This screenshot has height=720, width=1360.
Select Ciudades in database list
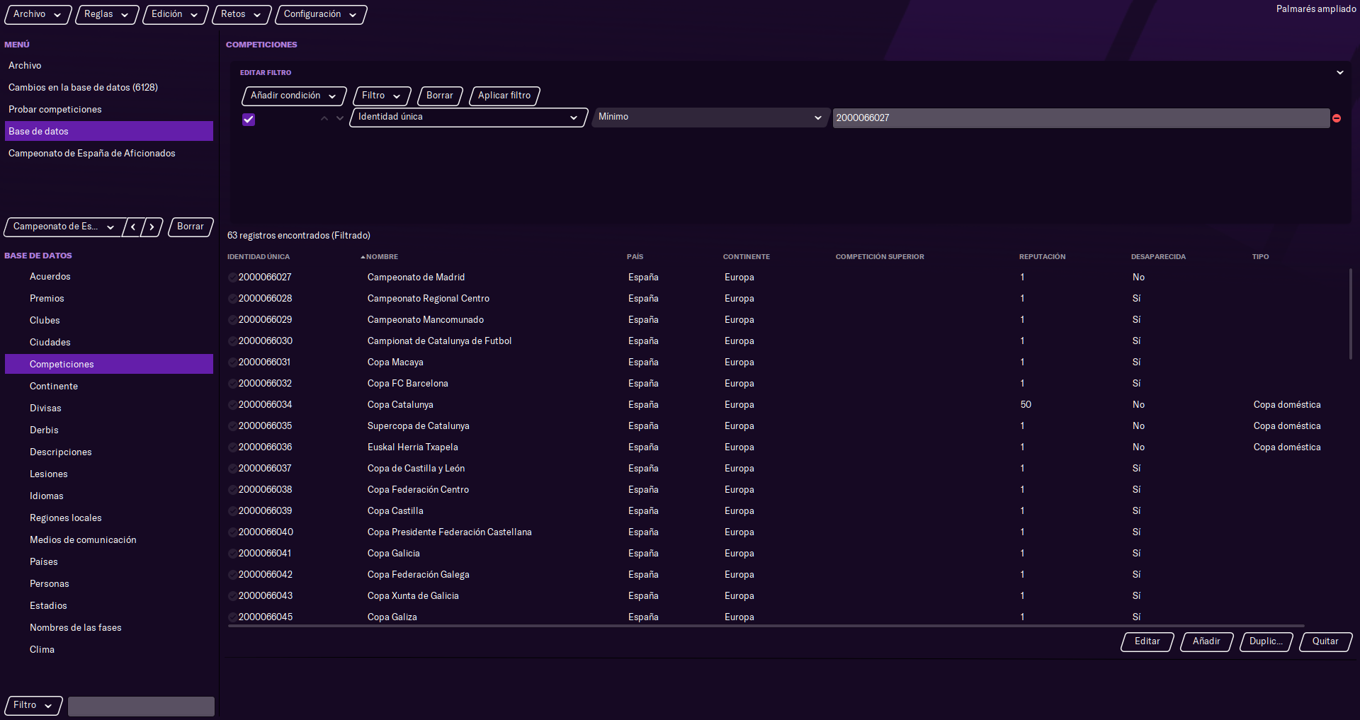click(x=109, y=343)
